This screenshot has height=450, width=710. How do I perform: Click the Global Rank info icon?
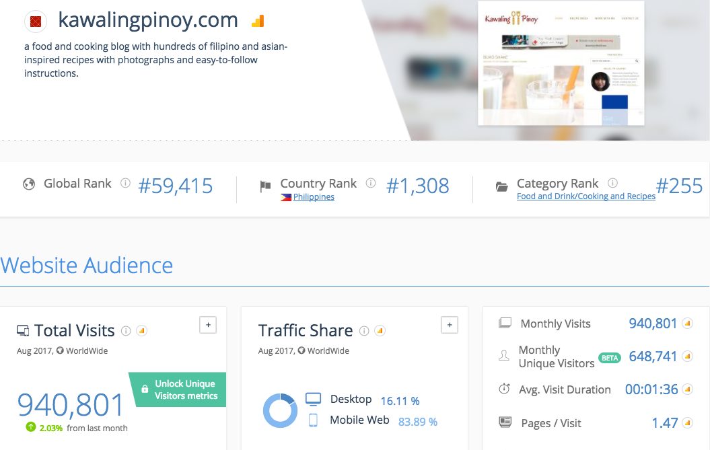(125, 183)
